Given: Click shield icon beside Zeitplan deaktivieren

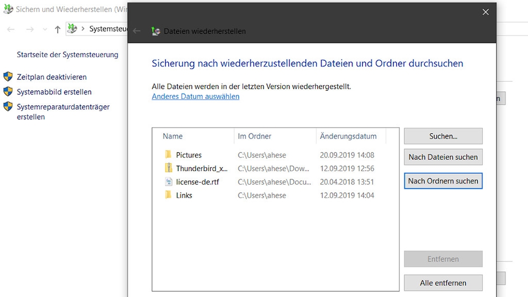Looking at the screenshot, I should [8, 77].
